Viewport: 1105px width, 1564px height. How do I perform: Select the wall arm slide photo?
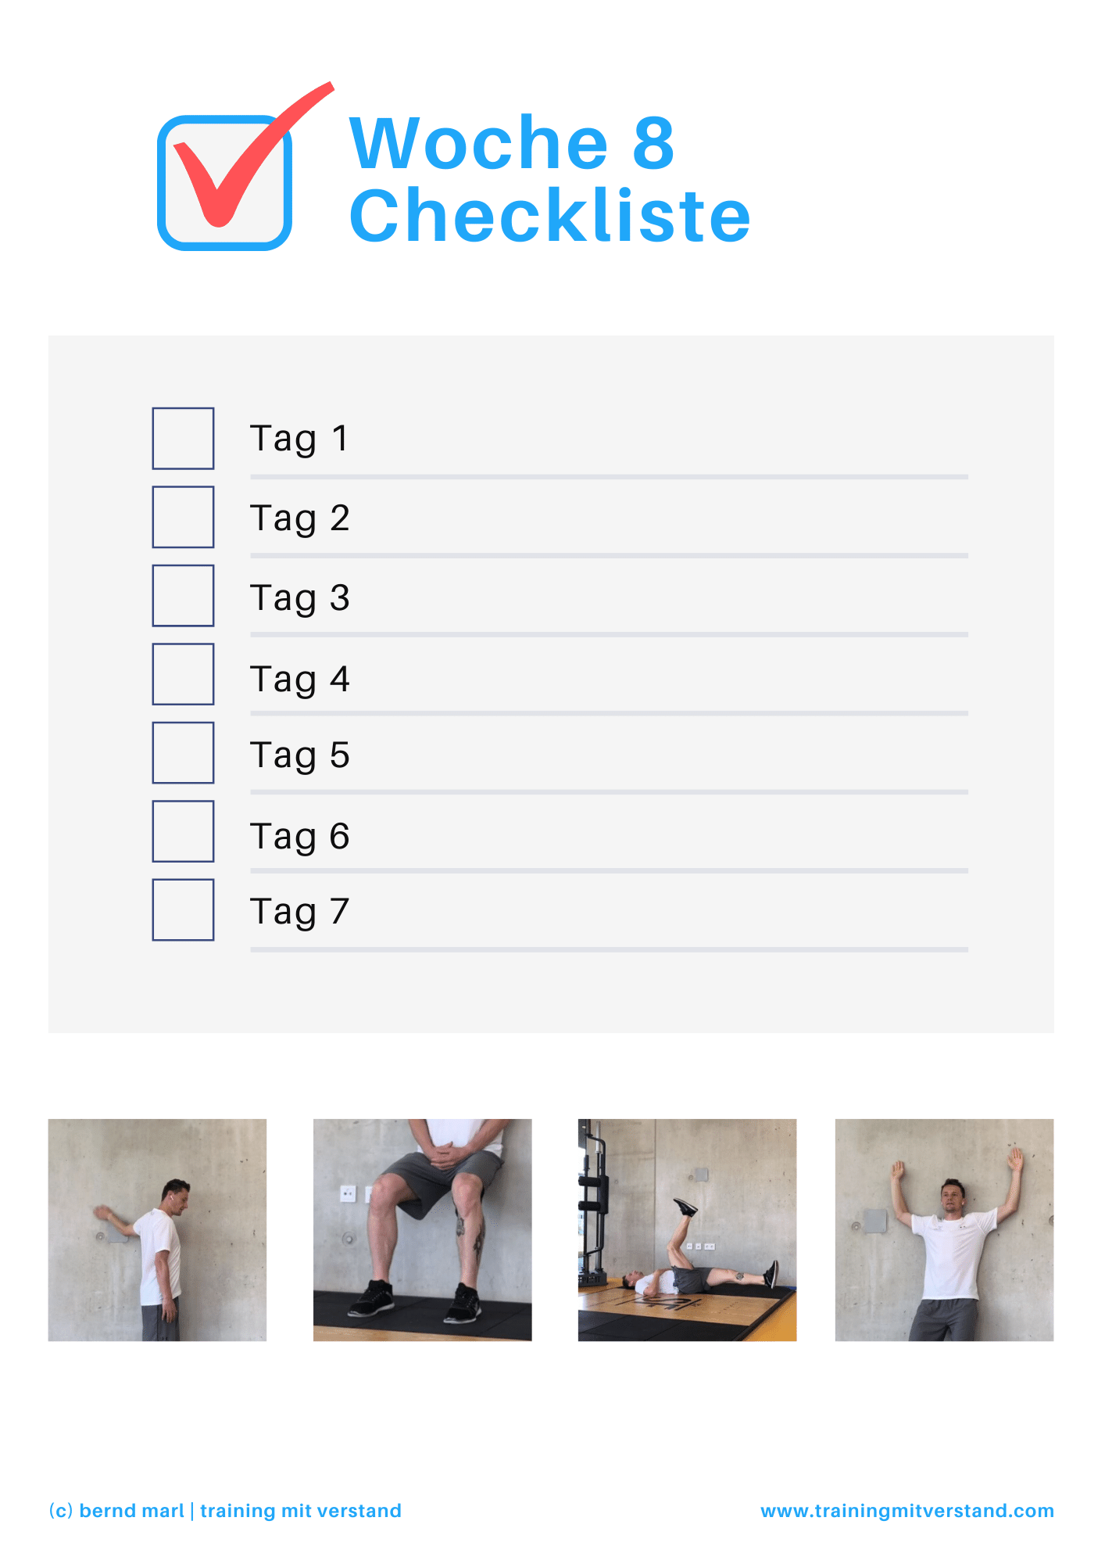(944, 1230)
